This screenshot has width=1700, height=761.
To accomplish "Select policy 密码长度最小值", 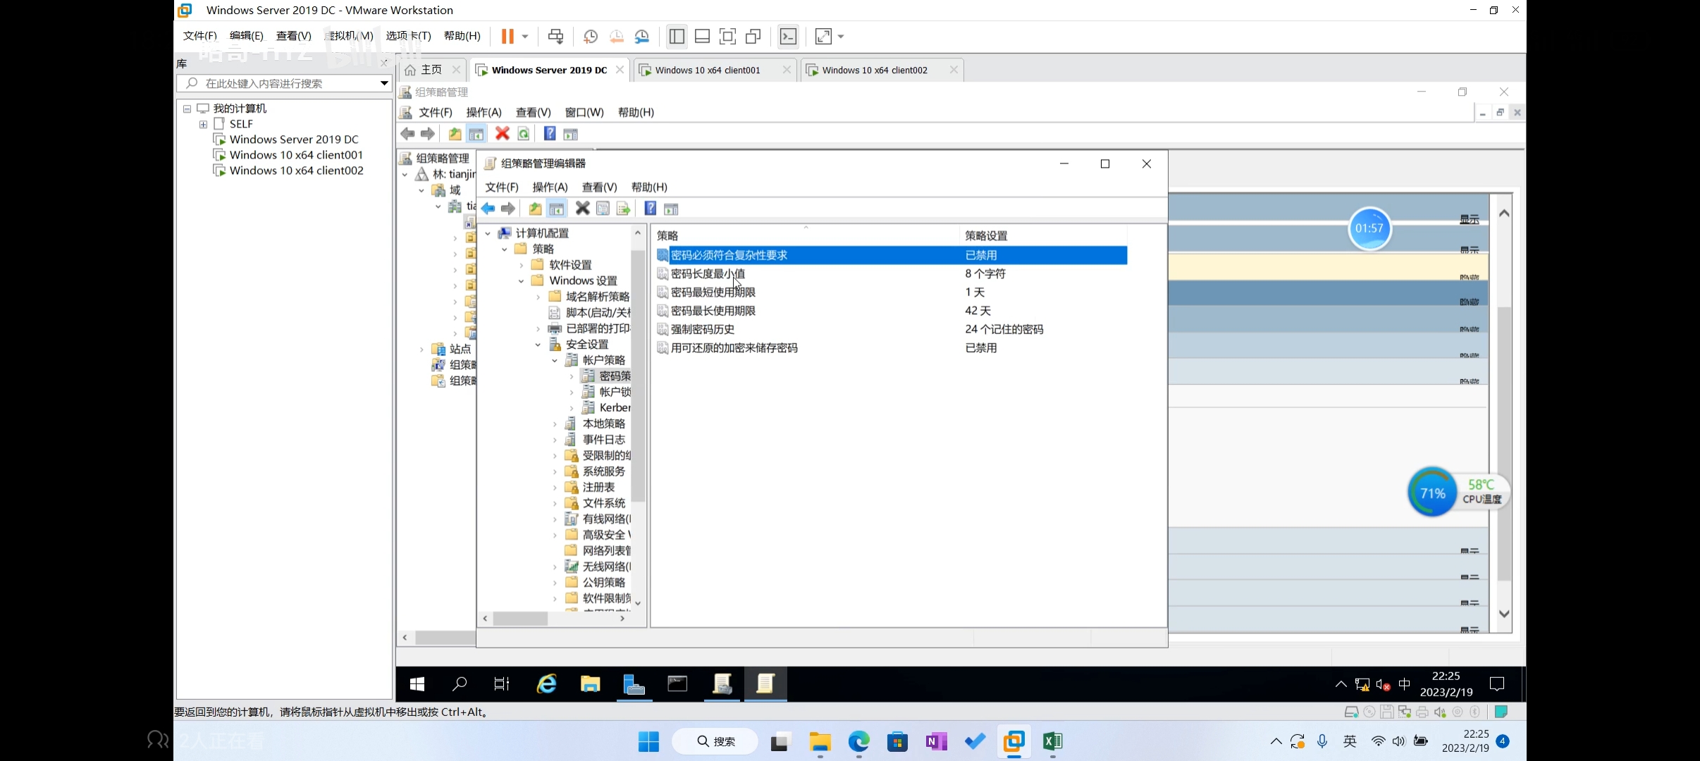I will [x=708, y=273].
